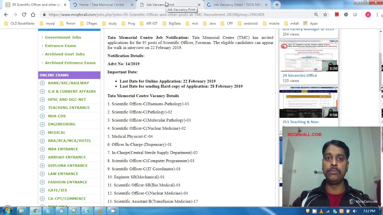Image resolution: width=383 pixels, height=215 pixels.
Task: Open the pink 'A' profile avatar
Action: point(368,14)
